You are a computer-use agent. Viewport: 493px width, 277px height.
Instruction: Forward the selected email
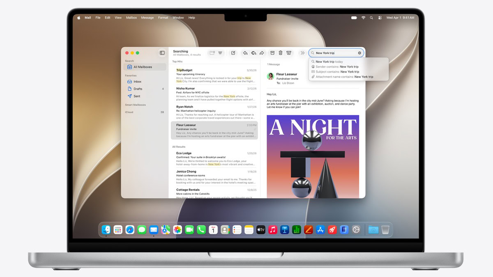point(262,53)
